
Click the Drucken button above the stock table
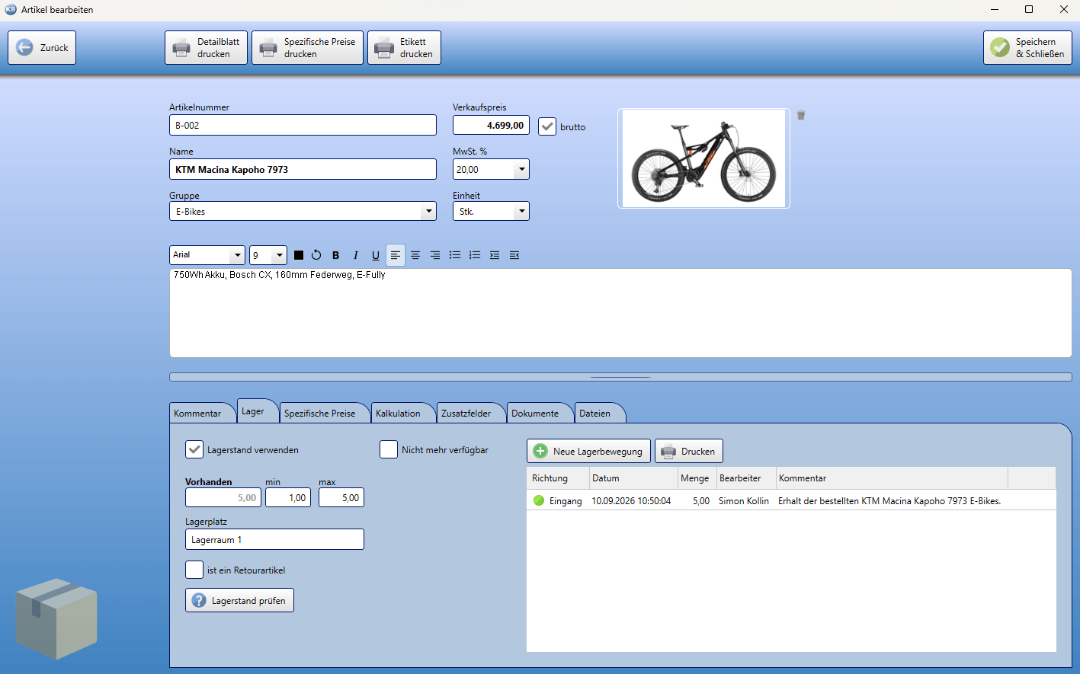click(x=688, y=451)
